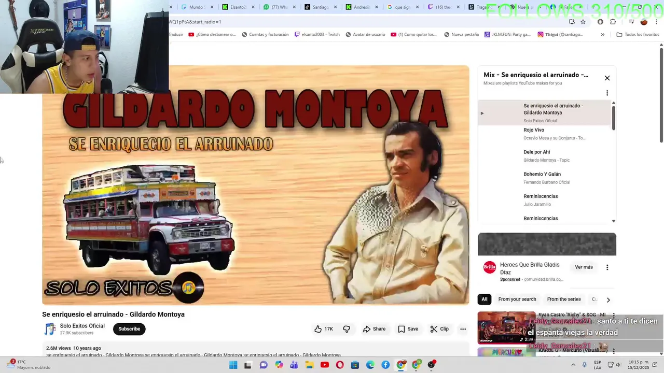Open the browser extensions puzzle icon
This screenshot has width=664, height=373.
(613, 22)
